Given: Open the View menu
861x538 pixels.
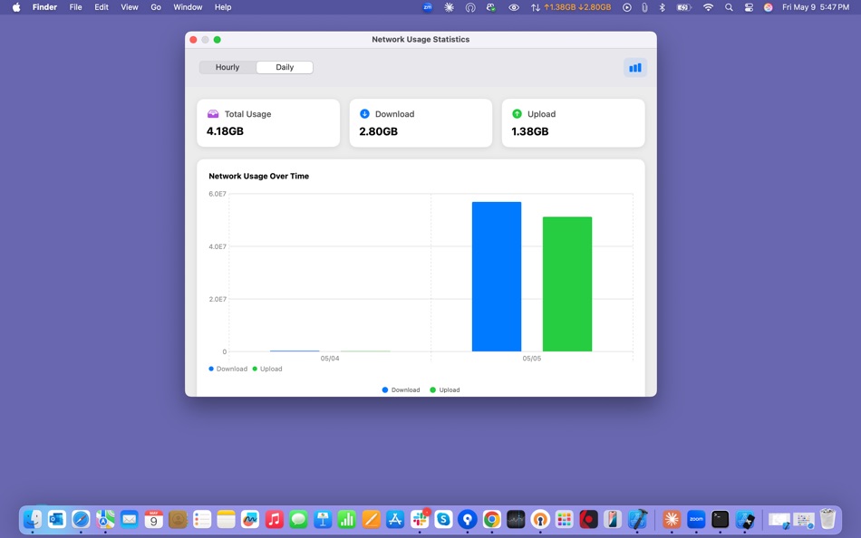Looking at the screenshot, I should 129,7.
